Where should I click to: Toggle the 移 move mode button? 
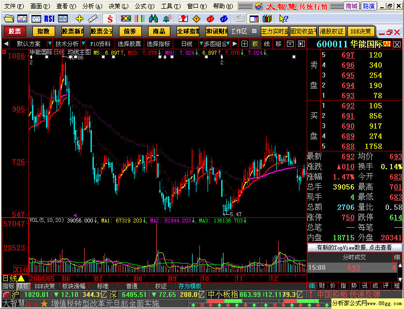point(278,44)
